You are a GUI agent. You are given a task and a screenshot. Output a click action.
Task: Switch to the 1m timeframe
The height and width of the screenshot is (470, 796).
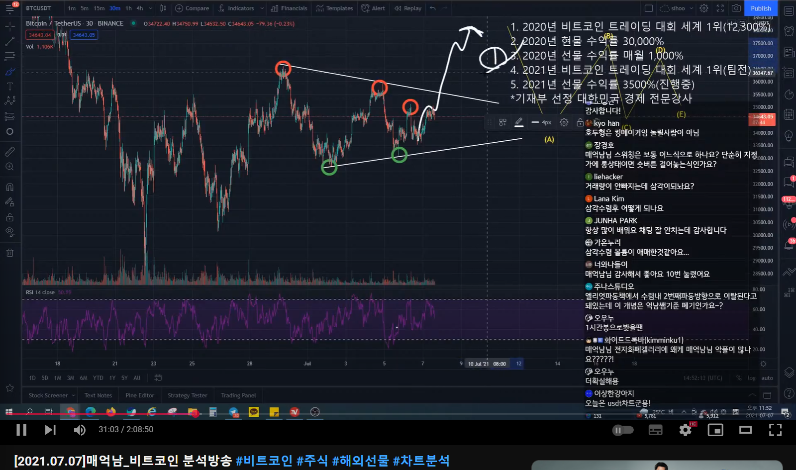72,8
